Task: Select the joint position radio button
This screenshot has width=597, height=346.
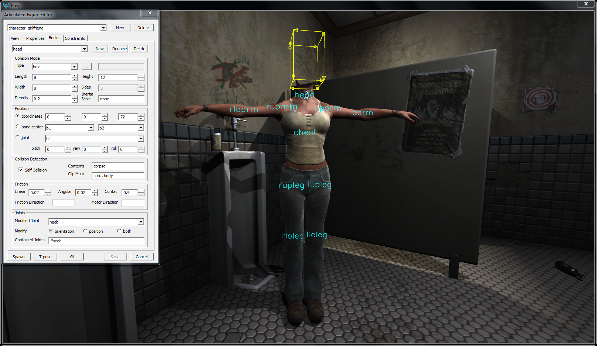Action: tap(17, 137)
